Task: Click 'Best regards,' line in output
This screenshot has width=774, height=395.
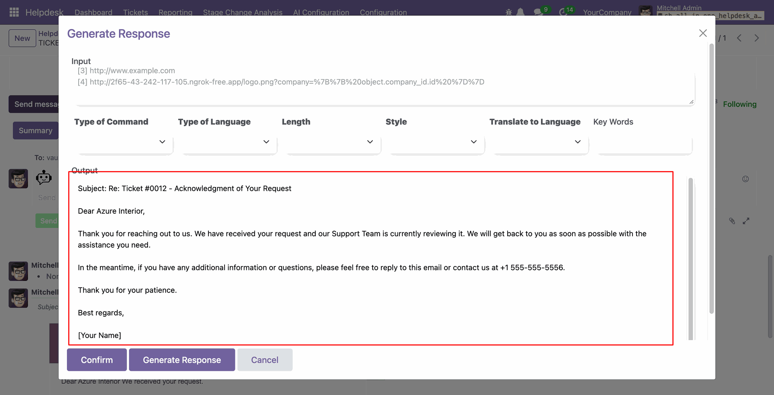Action: click(x=101, y=313)
